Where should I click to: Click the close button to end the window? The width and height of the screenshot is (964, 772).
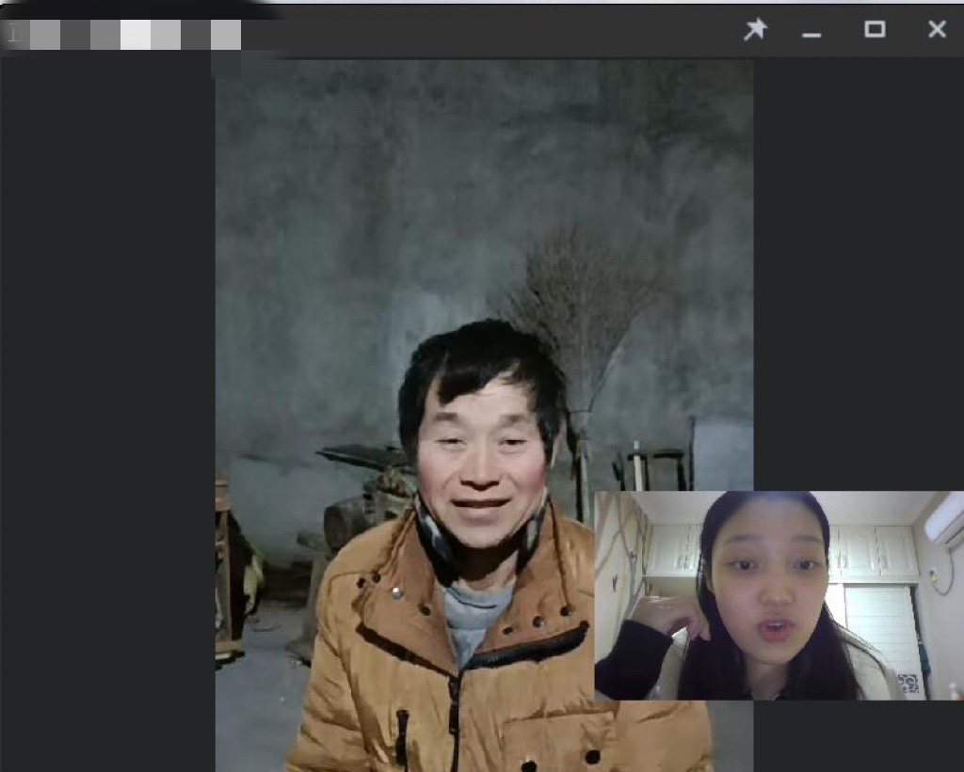click(x=937, y=29)
